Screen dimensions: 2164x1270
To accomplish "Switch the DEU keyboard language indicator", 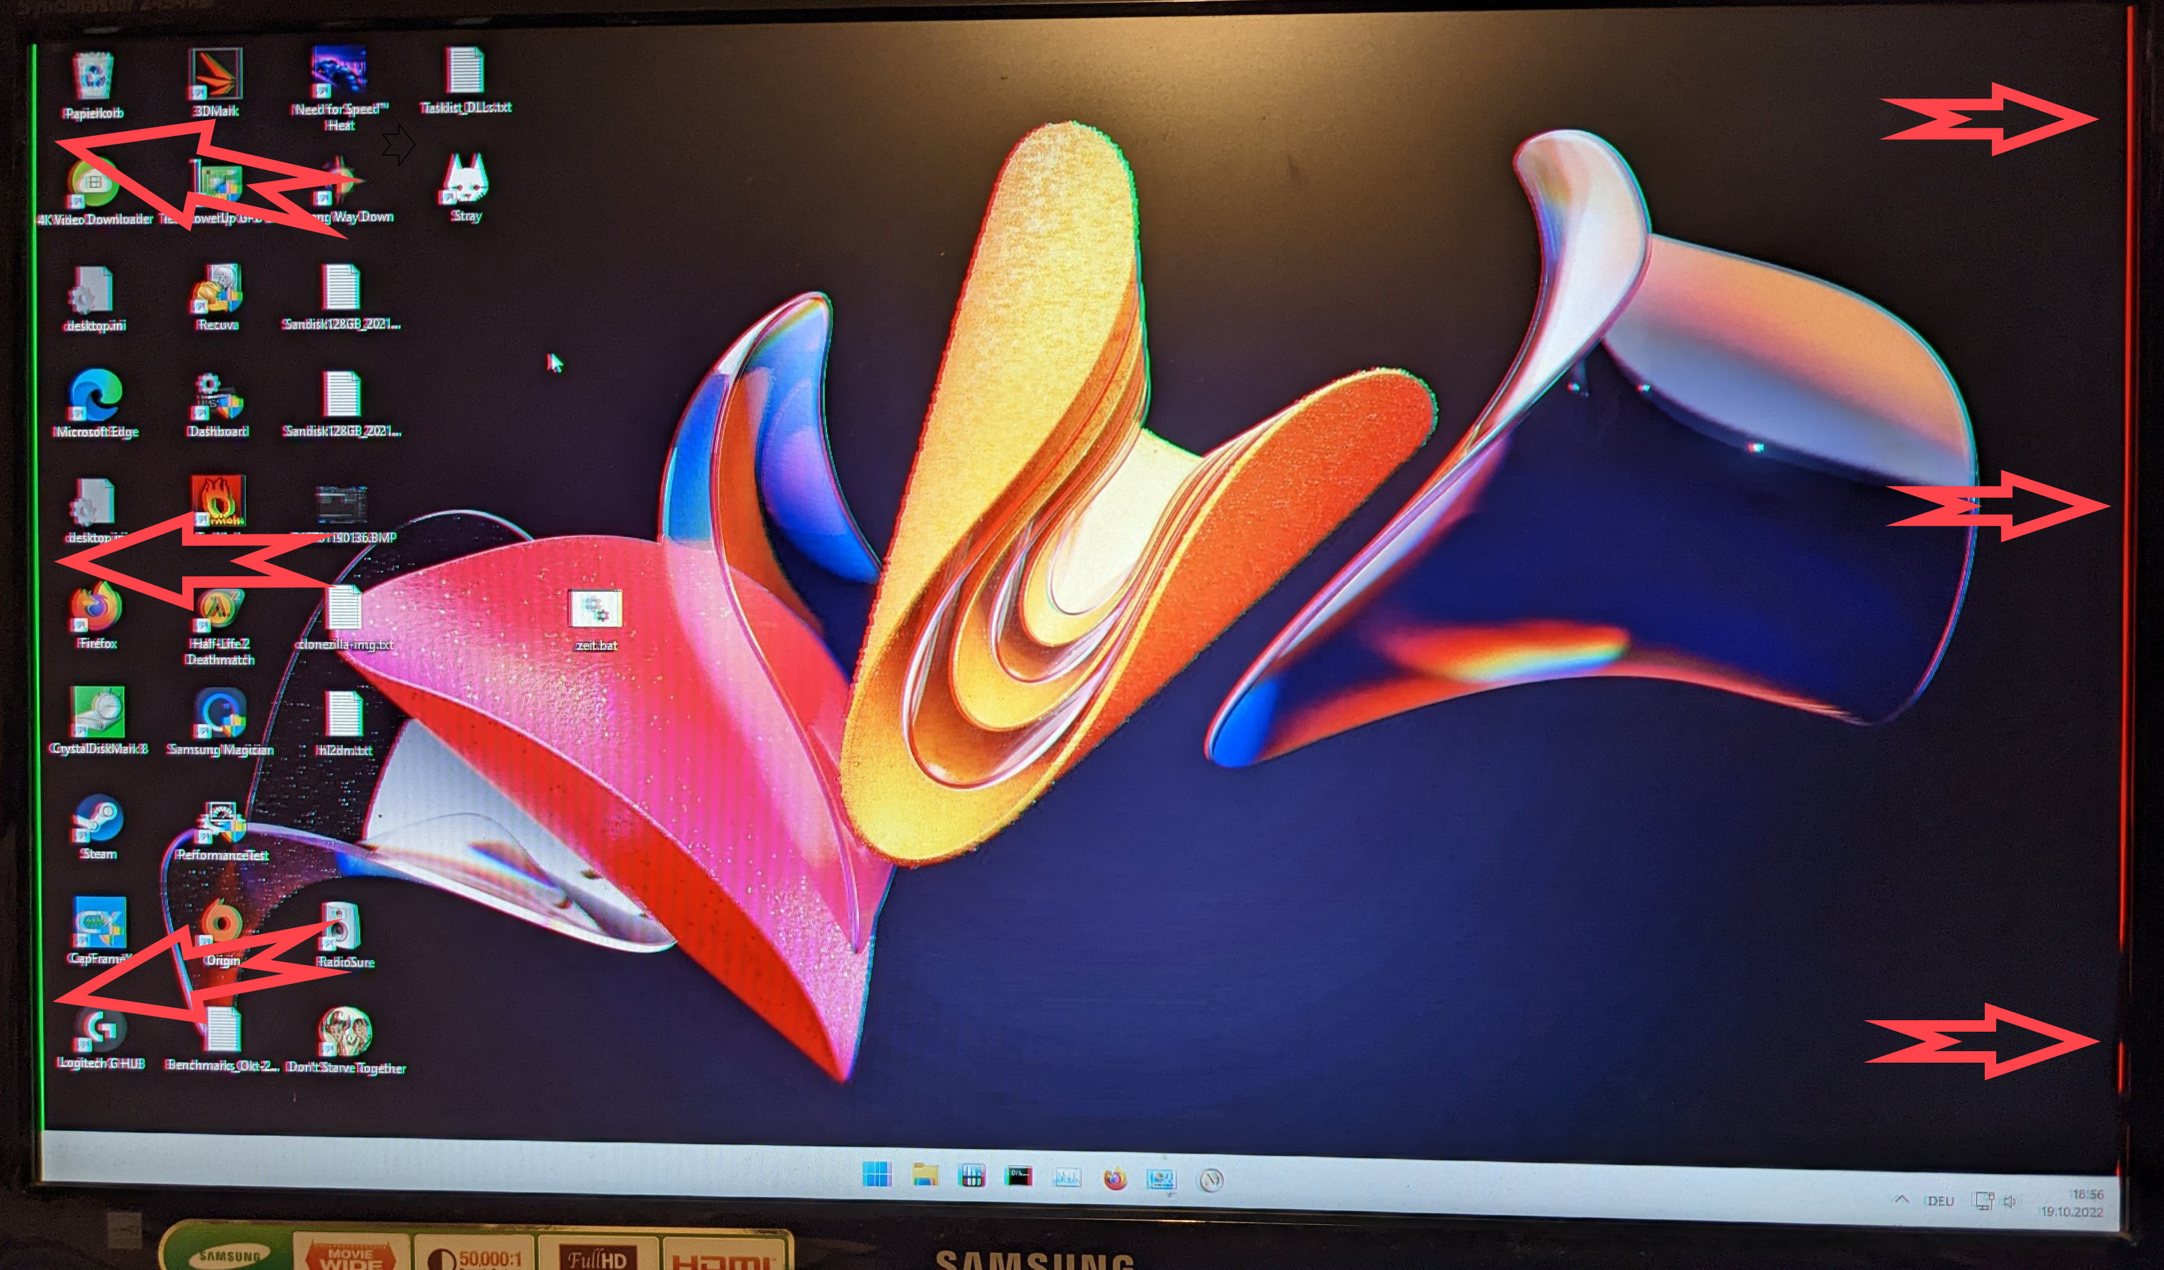I will click(x=1939, y=1201).
